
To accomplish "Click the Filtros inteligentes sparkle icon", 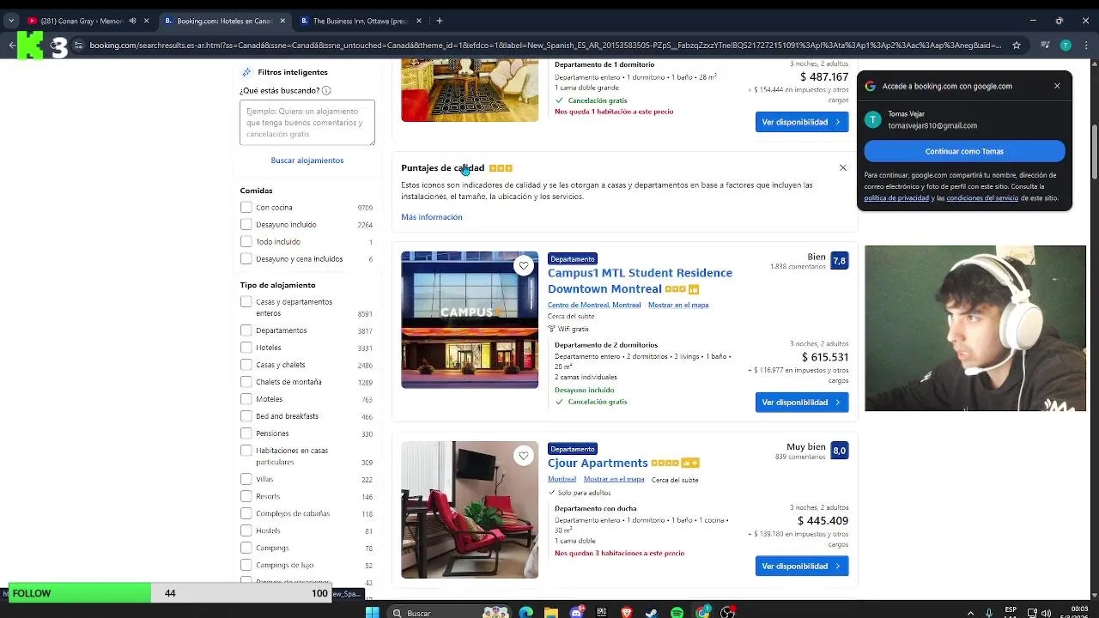I will pyautogui.click(x=246, y=72).
